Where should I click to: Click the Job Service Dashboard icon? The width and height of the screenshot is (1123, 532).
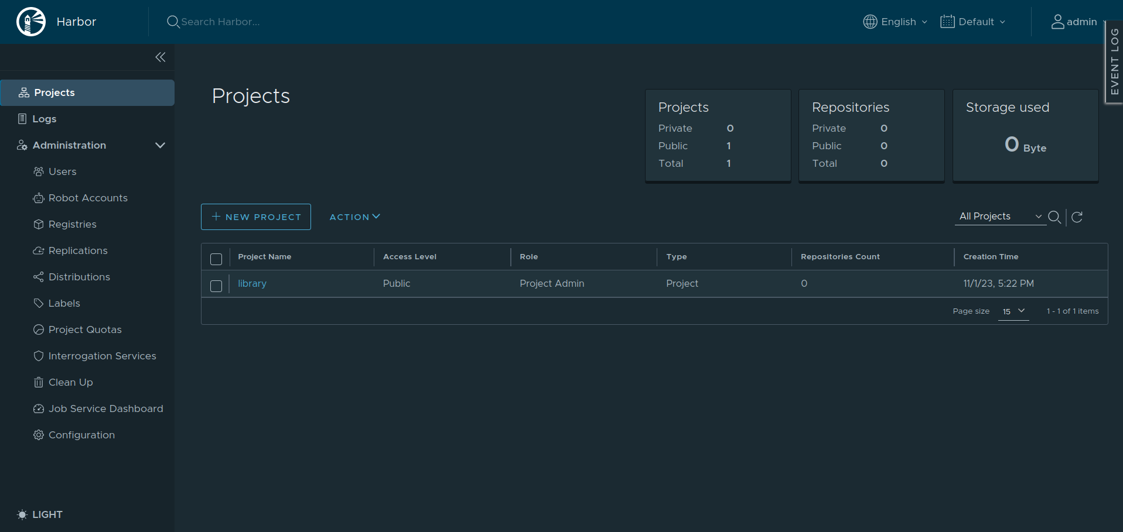click(39, 409)
